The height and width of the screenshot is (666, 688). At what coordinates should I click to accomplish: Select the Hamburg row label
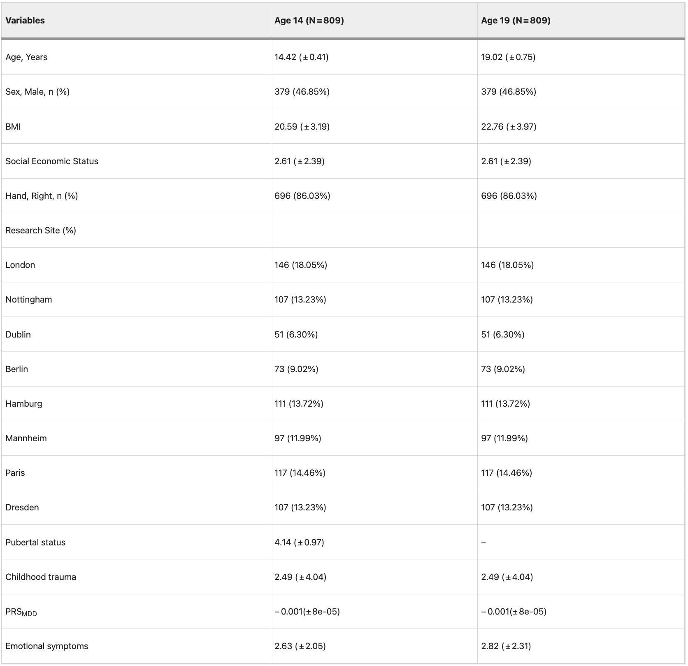pyautogui.click(x=24, y=403)
